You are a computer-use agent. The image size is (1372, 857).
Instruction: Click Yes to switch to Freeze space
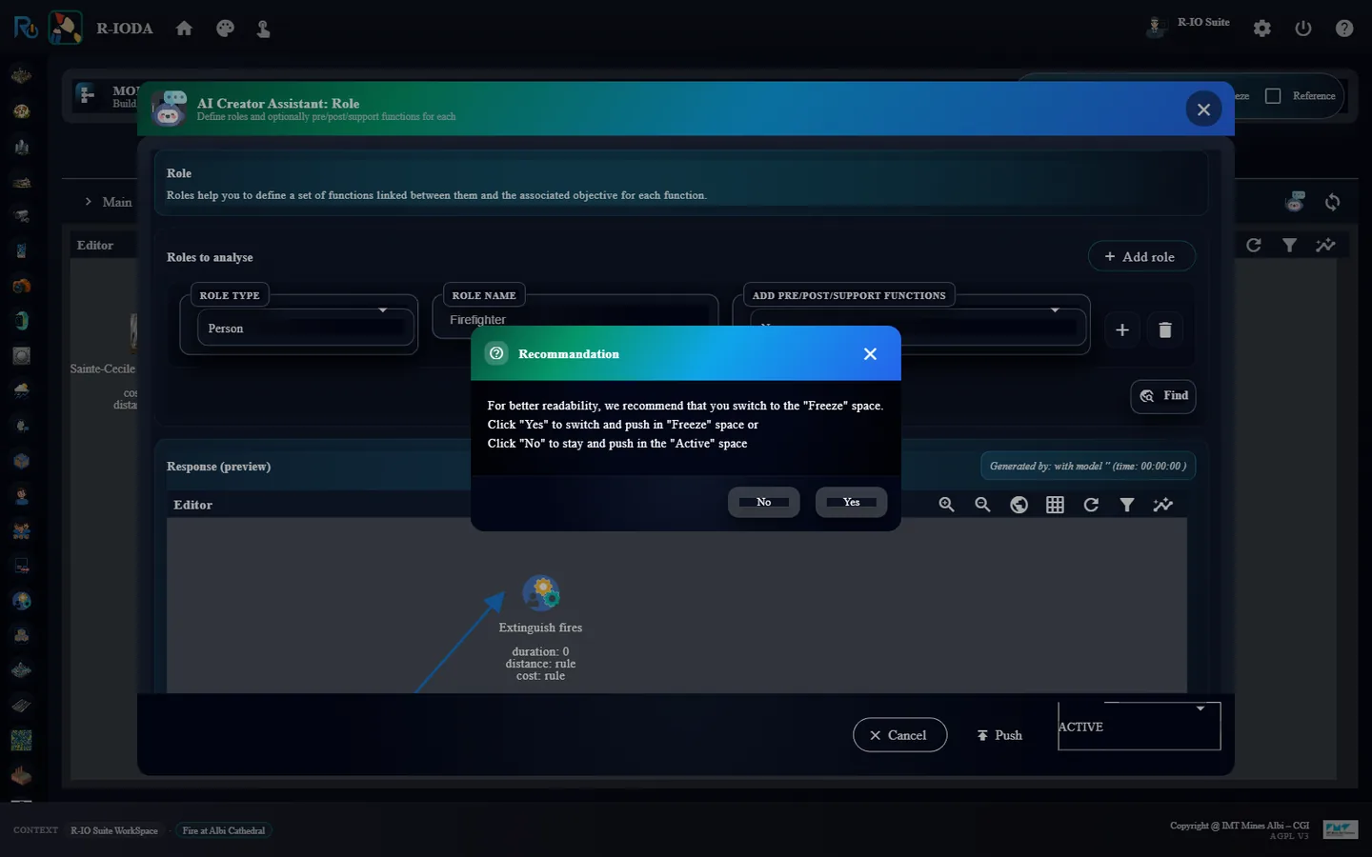[x=851, y=502]
